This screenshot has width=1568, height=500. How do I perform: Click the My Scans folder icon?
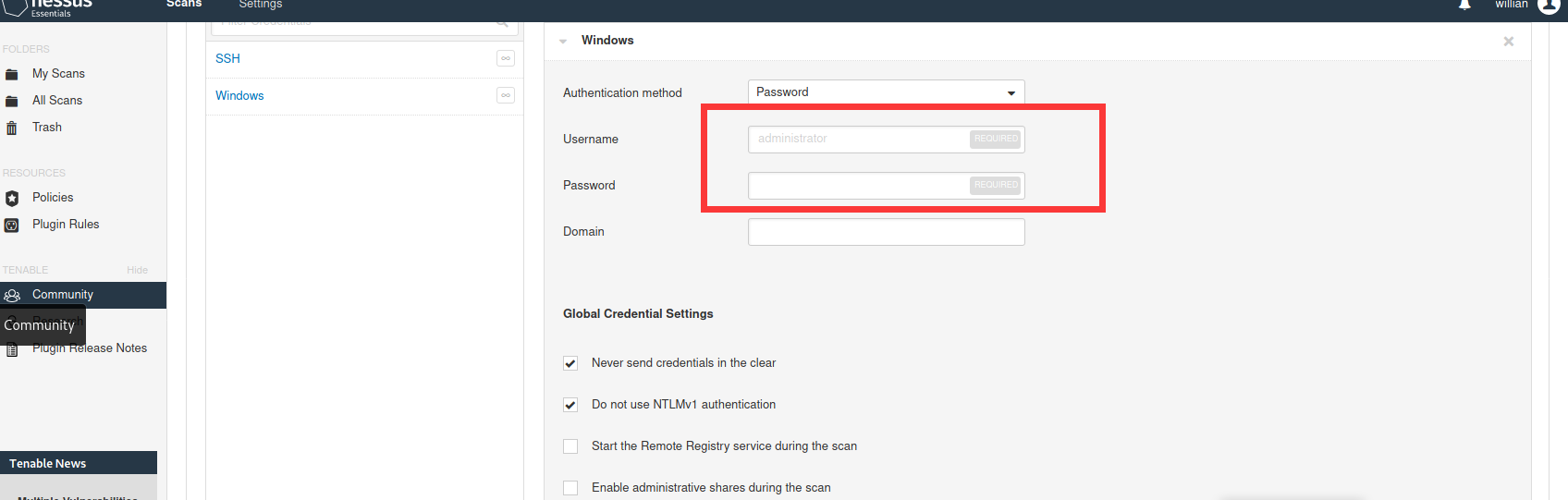pyautogui.click(x=12, y=75)
